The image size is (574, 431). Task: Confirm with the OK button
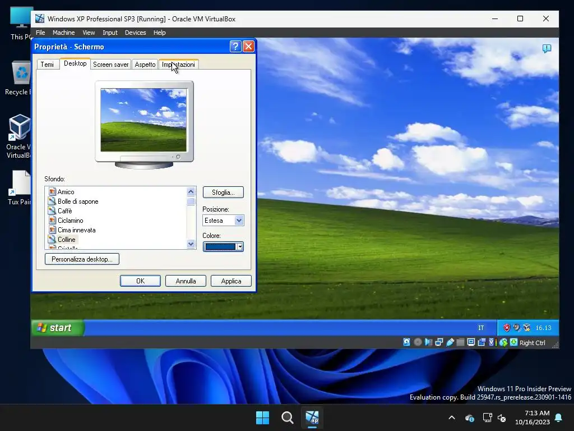[140, 281]
